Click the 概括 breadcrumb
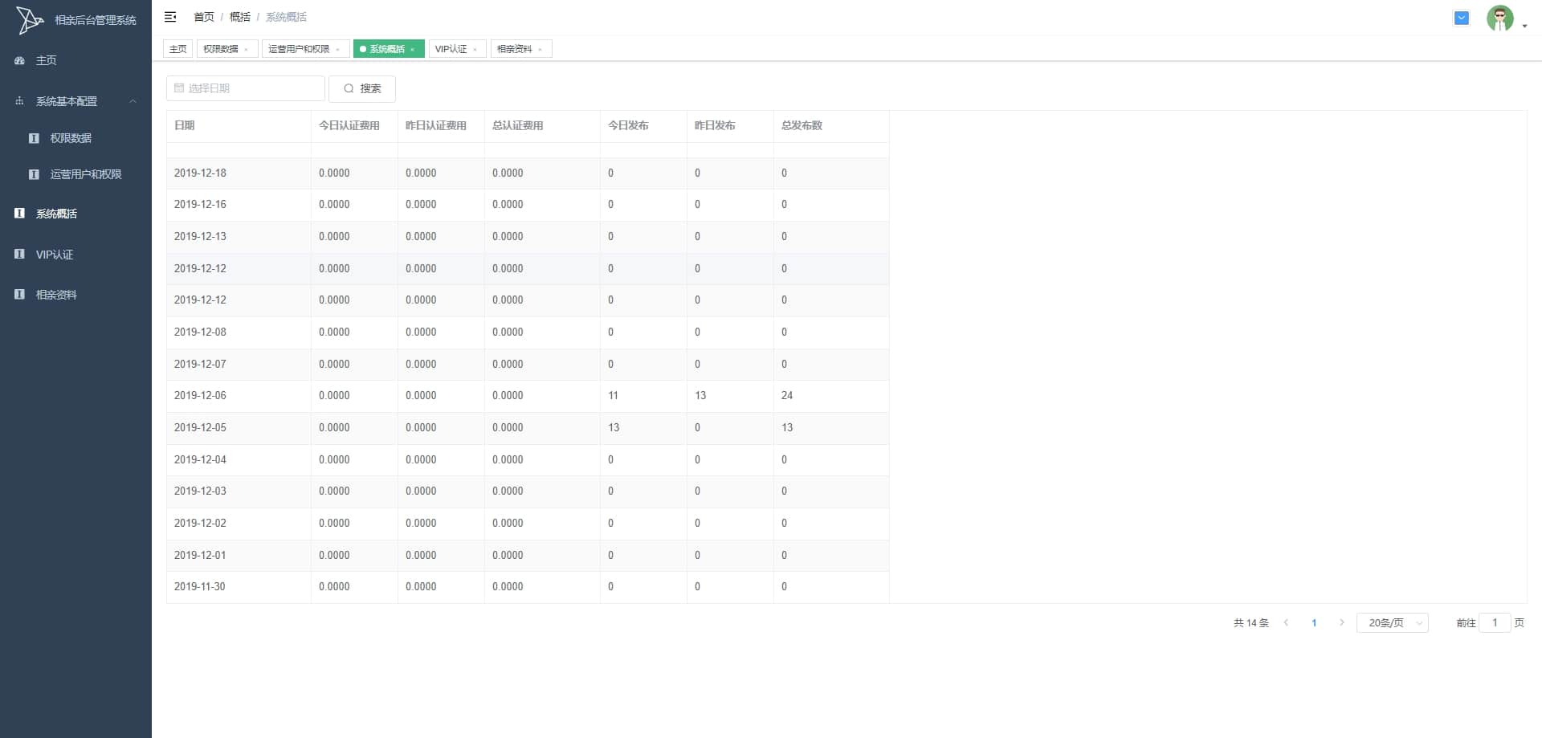 pyautogui.click(x=240, y=17)
